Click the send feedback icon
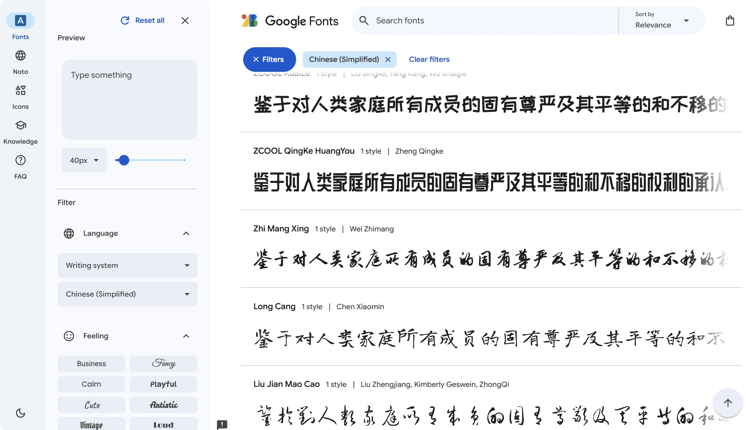The height and width of the screenshot is (430, 746). click(222, 424)
